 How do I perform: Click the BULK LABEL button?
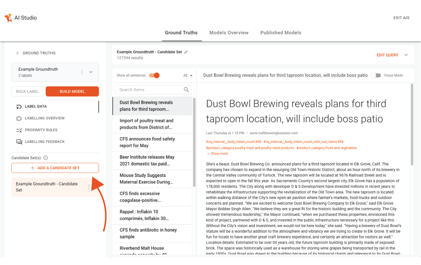(x=27, y=91)
